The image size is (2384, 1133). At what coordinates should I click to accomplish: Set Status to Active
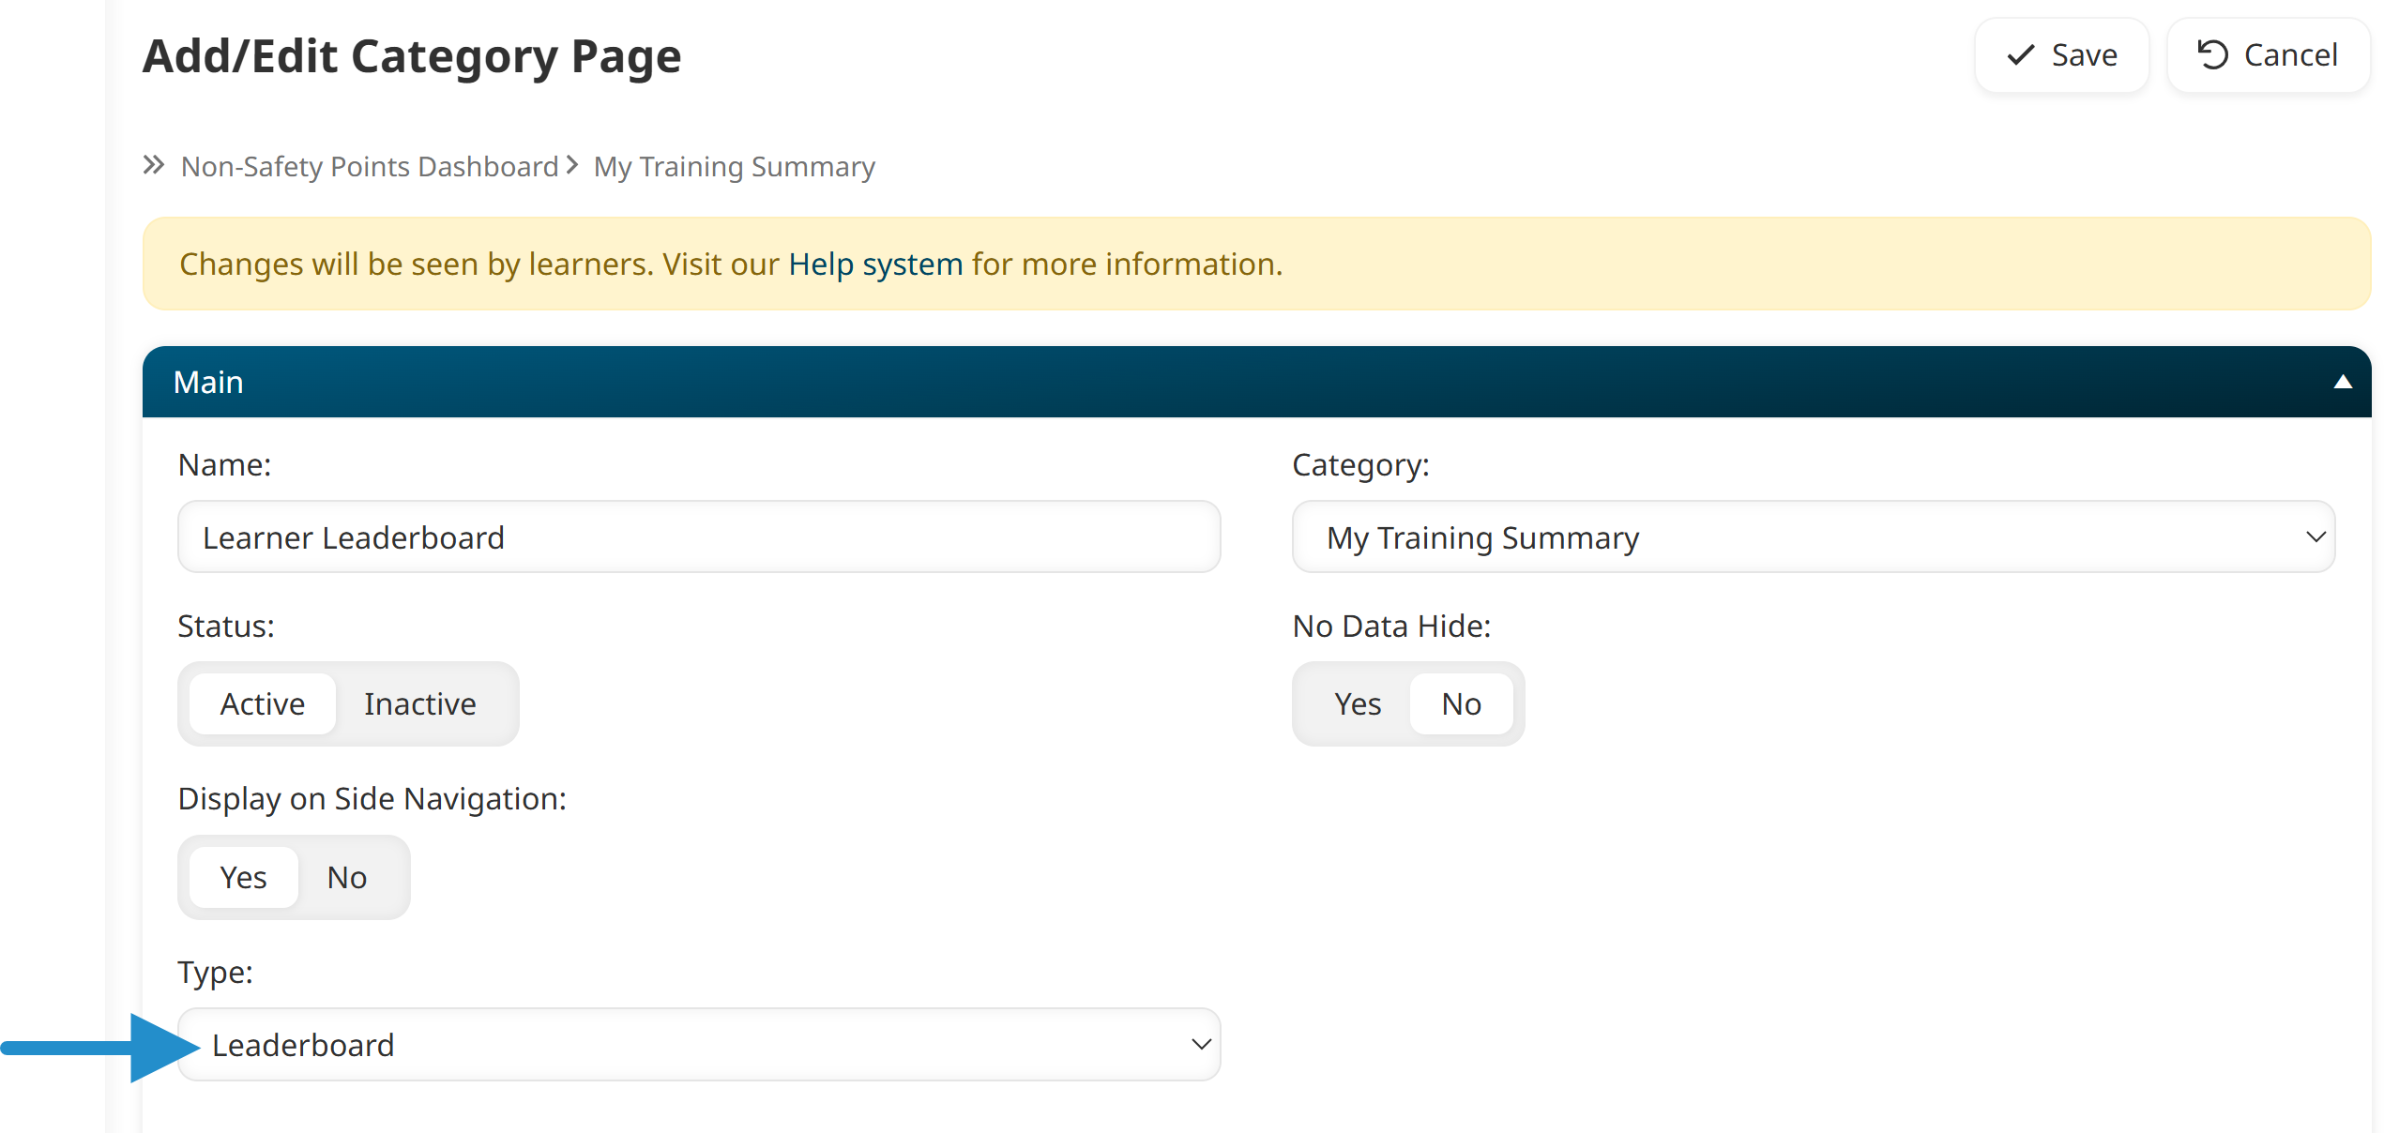click(x=262, y=703)
